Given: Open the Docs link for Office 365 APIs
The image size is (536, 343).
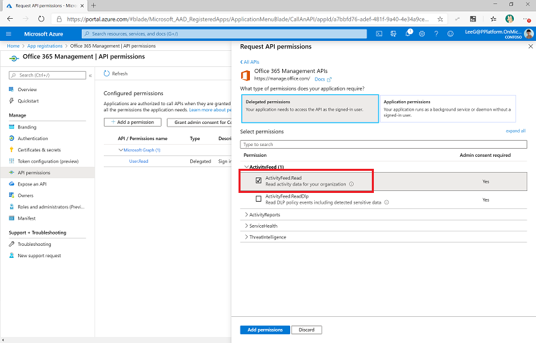Looking at the screenshot, I should [323, 79].
